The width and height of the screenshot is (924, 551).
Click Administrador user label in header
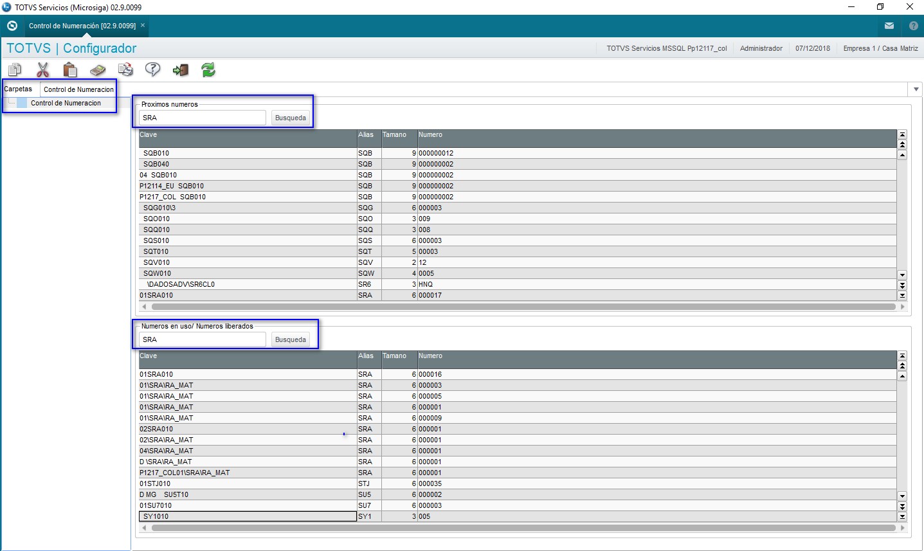click(761, 48)
